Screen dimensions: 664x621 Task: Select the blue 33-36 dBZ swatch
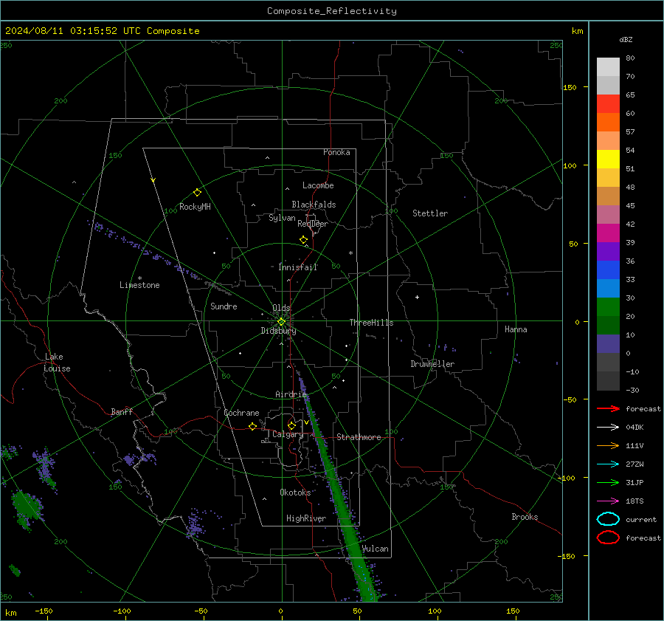(x=608, y=270)
